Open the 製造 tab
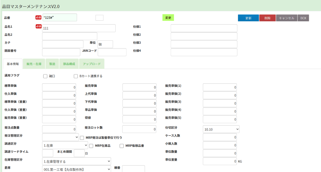This screenshot has width=321, height=172. [52, 64]
